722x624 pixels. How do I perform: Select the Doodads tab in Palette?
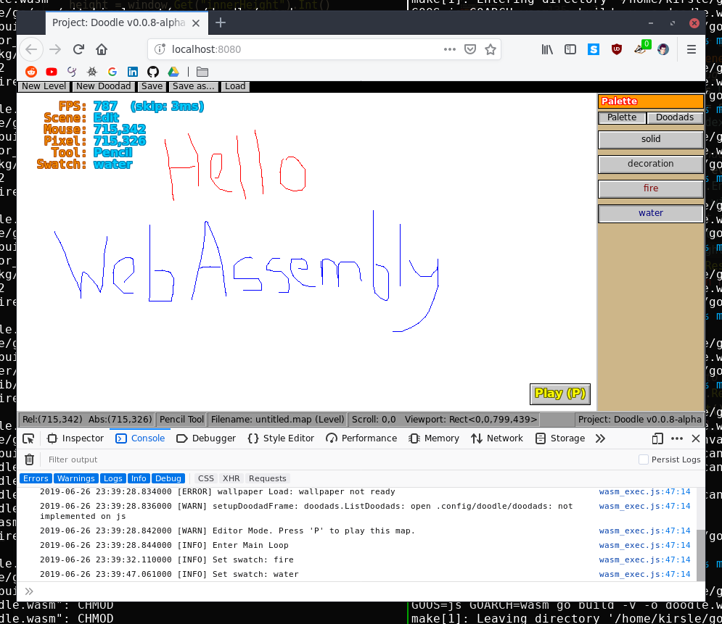tap(675, 117)
